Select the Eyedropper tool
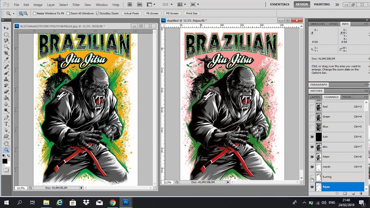Screen dimensions: 370x208 coord(6,60)
